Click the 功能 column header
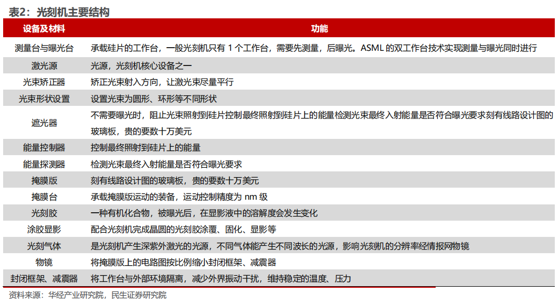This screenshot has width=559, height=304. point(320,29)
